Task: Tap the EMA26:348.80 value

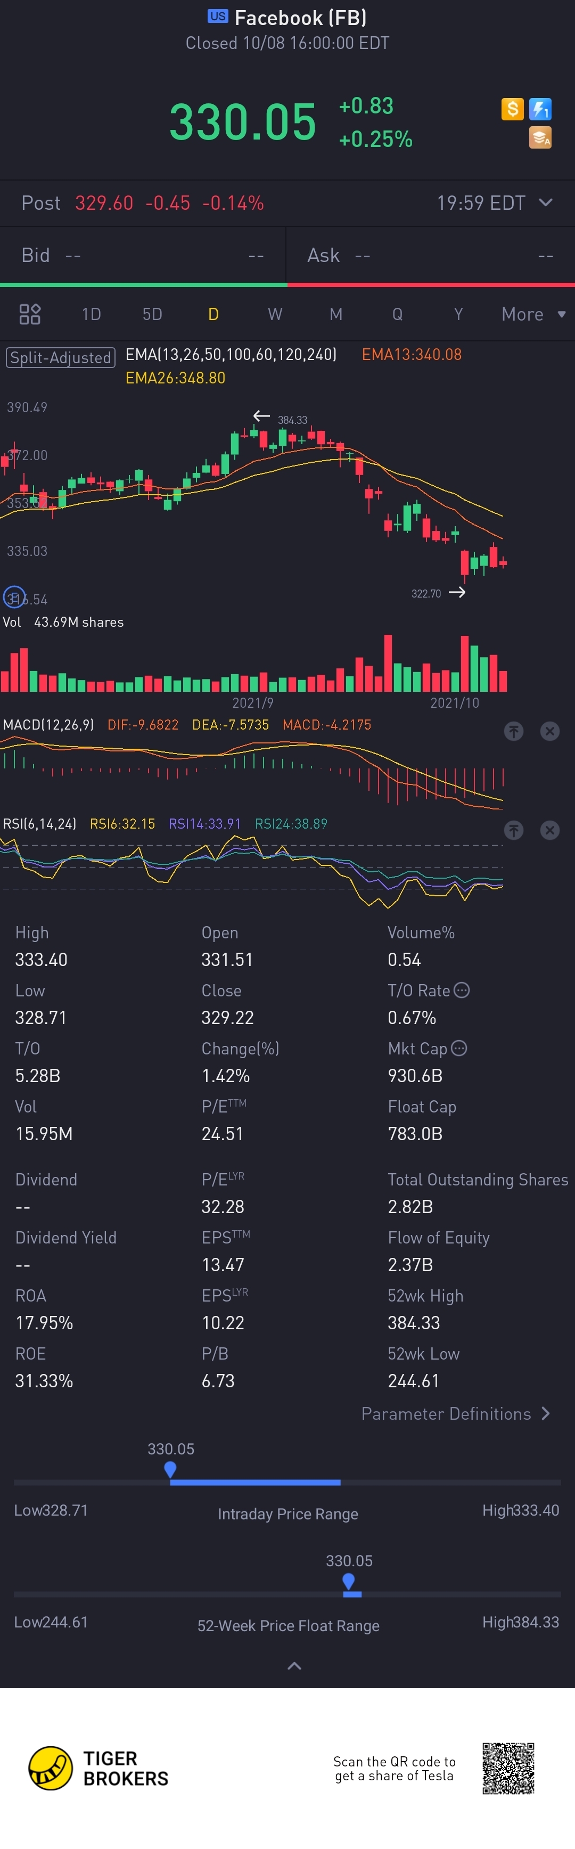Action: [175, 378]
